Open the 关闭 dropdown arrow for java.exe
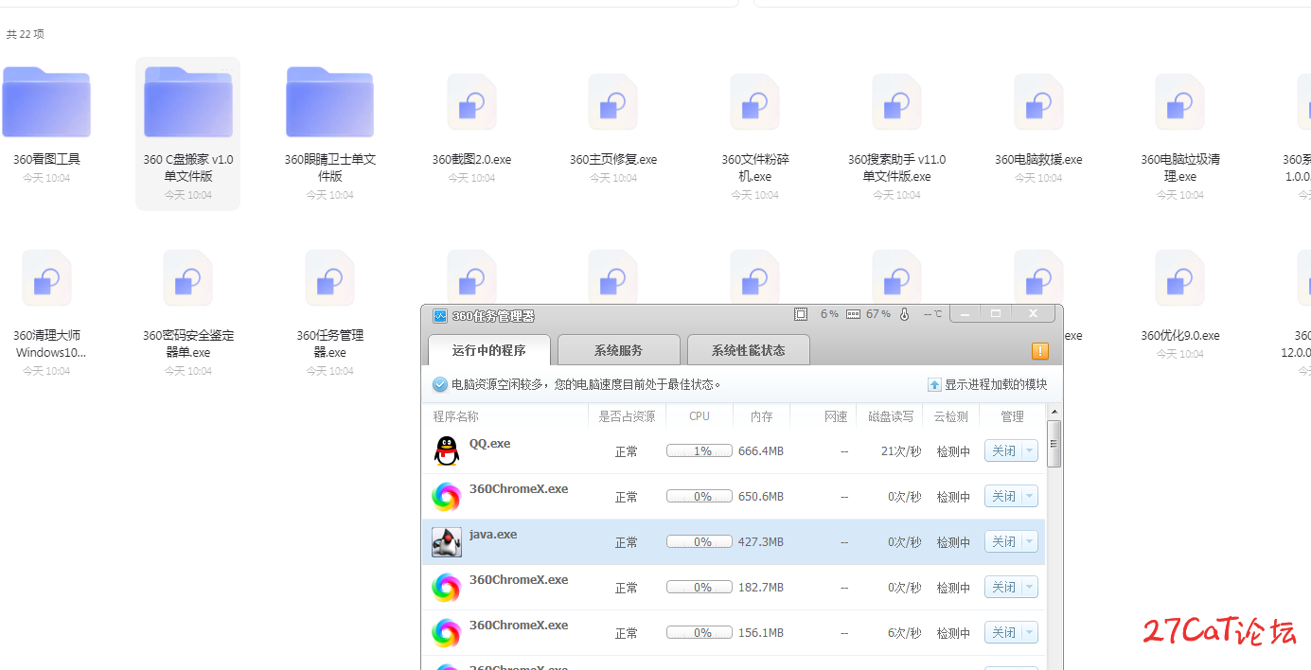The height and width of the screenshot is (670, 1311). click(1030, 542)
